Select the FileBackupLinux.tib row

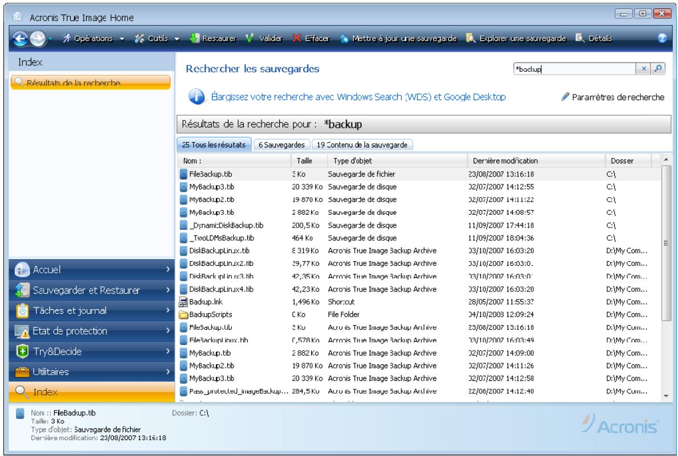419,340
